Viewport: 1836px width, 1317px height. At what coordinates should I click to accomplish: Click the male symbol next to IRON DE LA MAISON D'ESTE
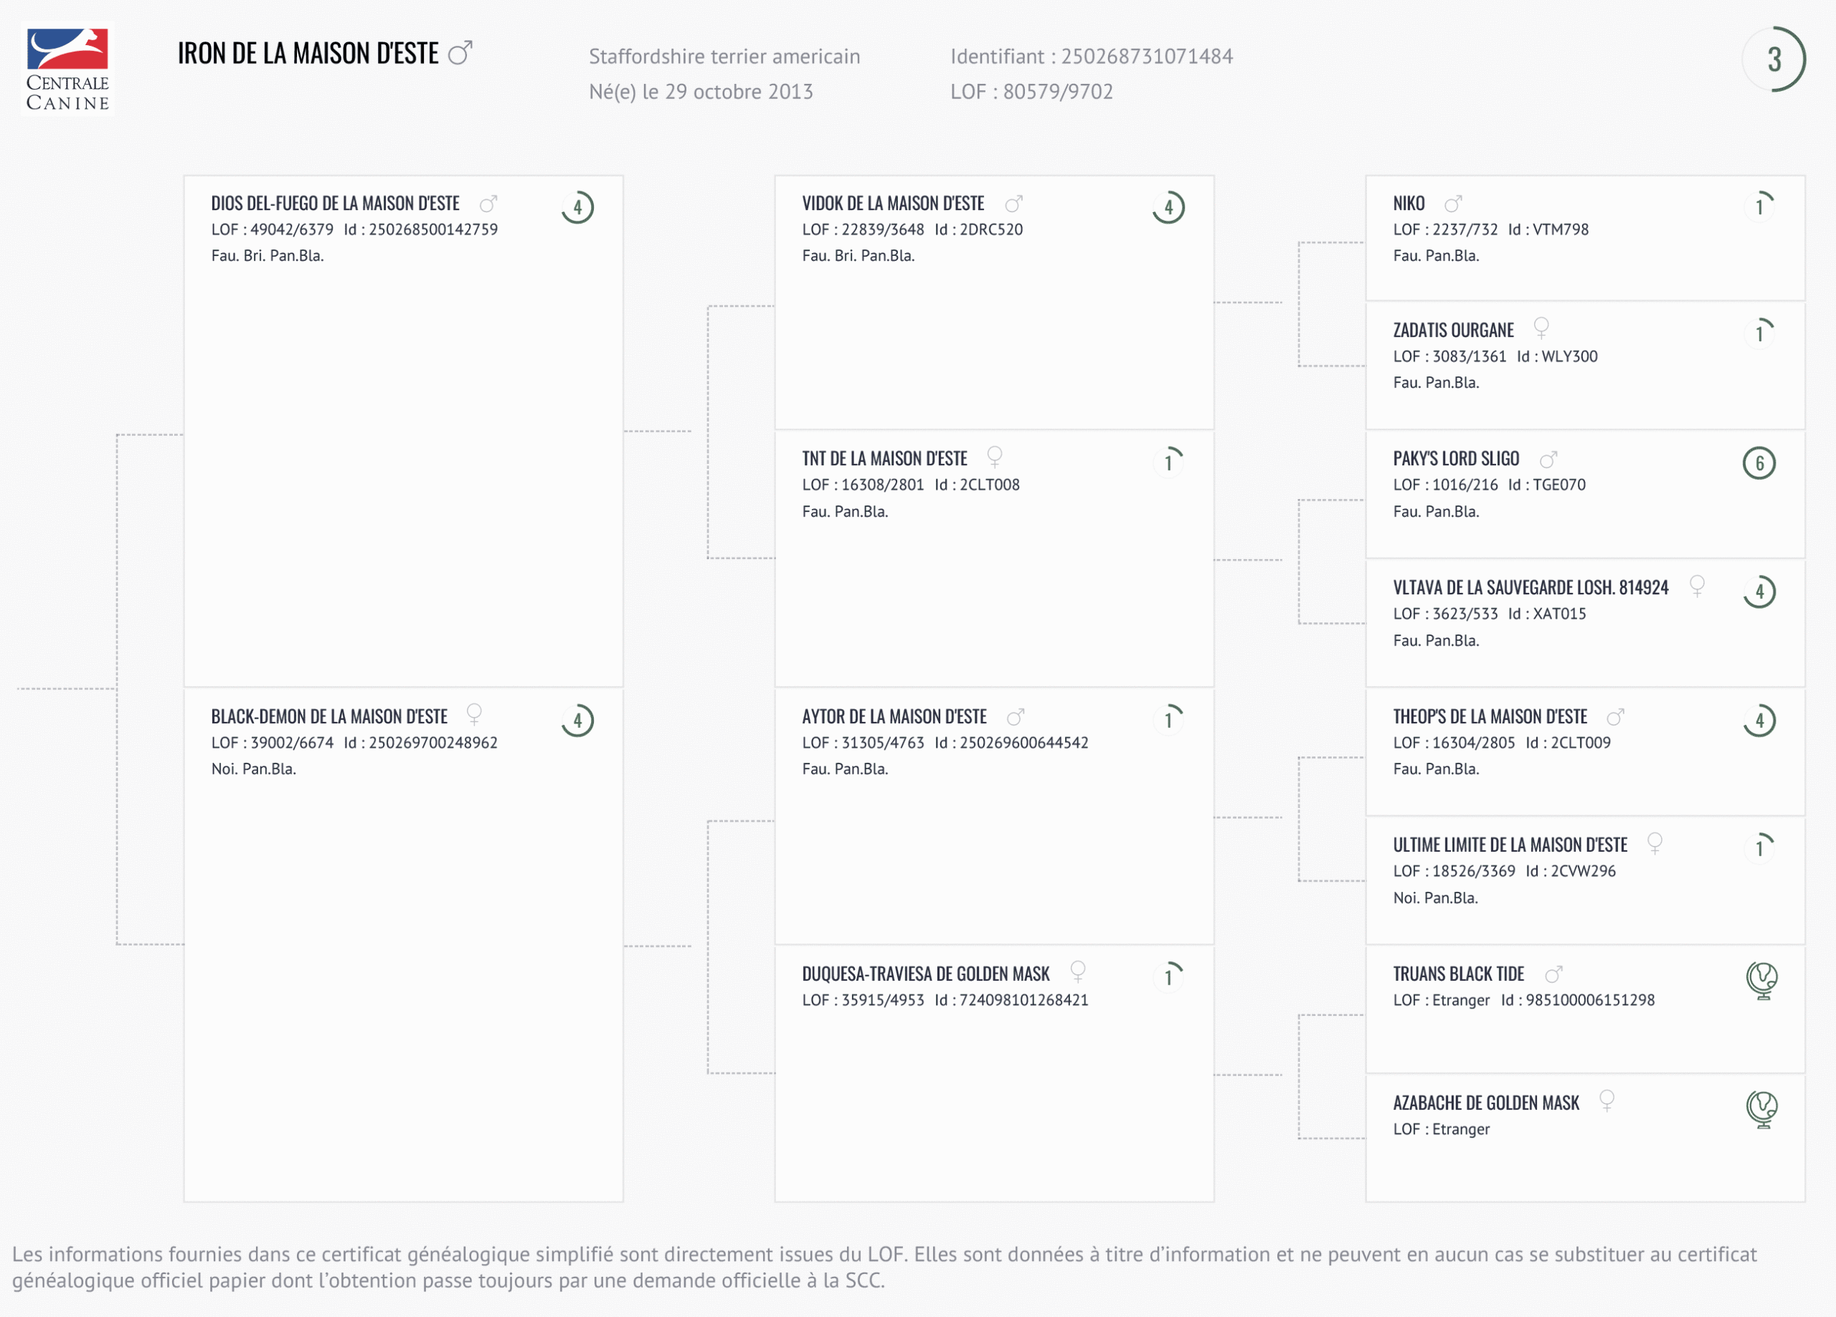[460, 52]
